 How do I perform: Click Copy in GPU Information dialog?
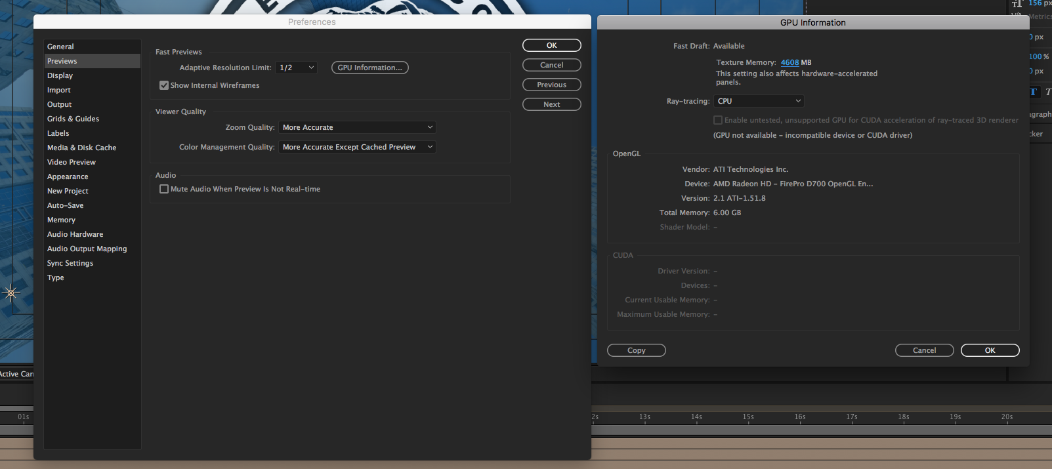pos(637,350)
